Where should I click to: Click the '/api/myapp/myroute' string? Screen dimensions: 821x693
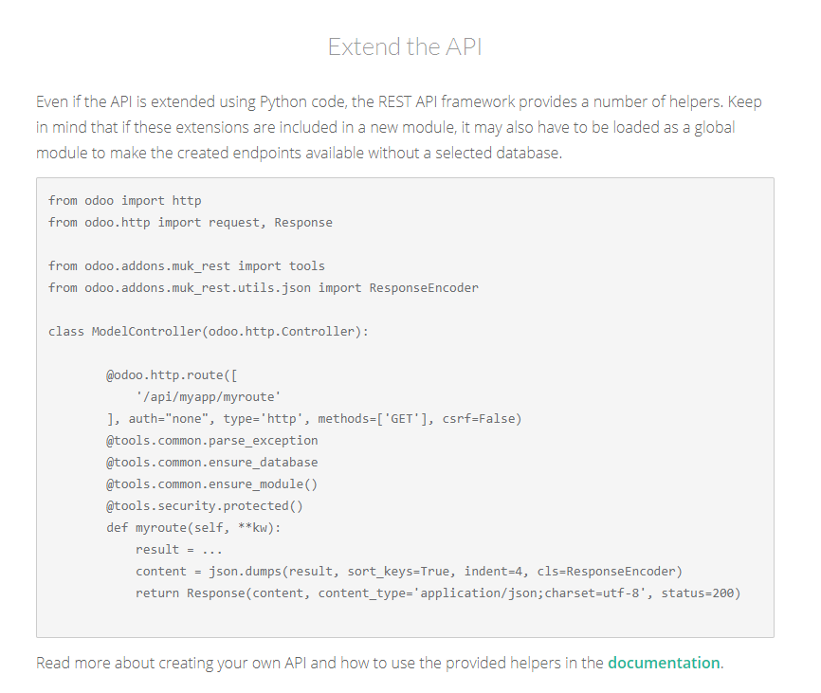point(209,397)
